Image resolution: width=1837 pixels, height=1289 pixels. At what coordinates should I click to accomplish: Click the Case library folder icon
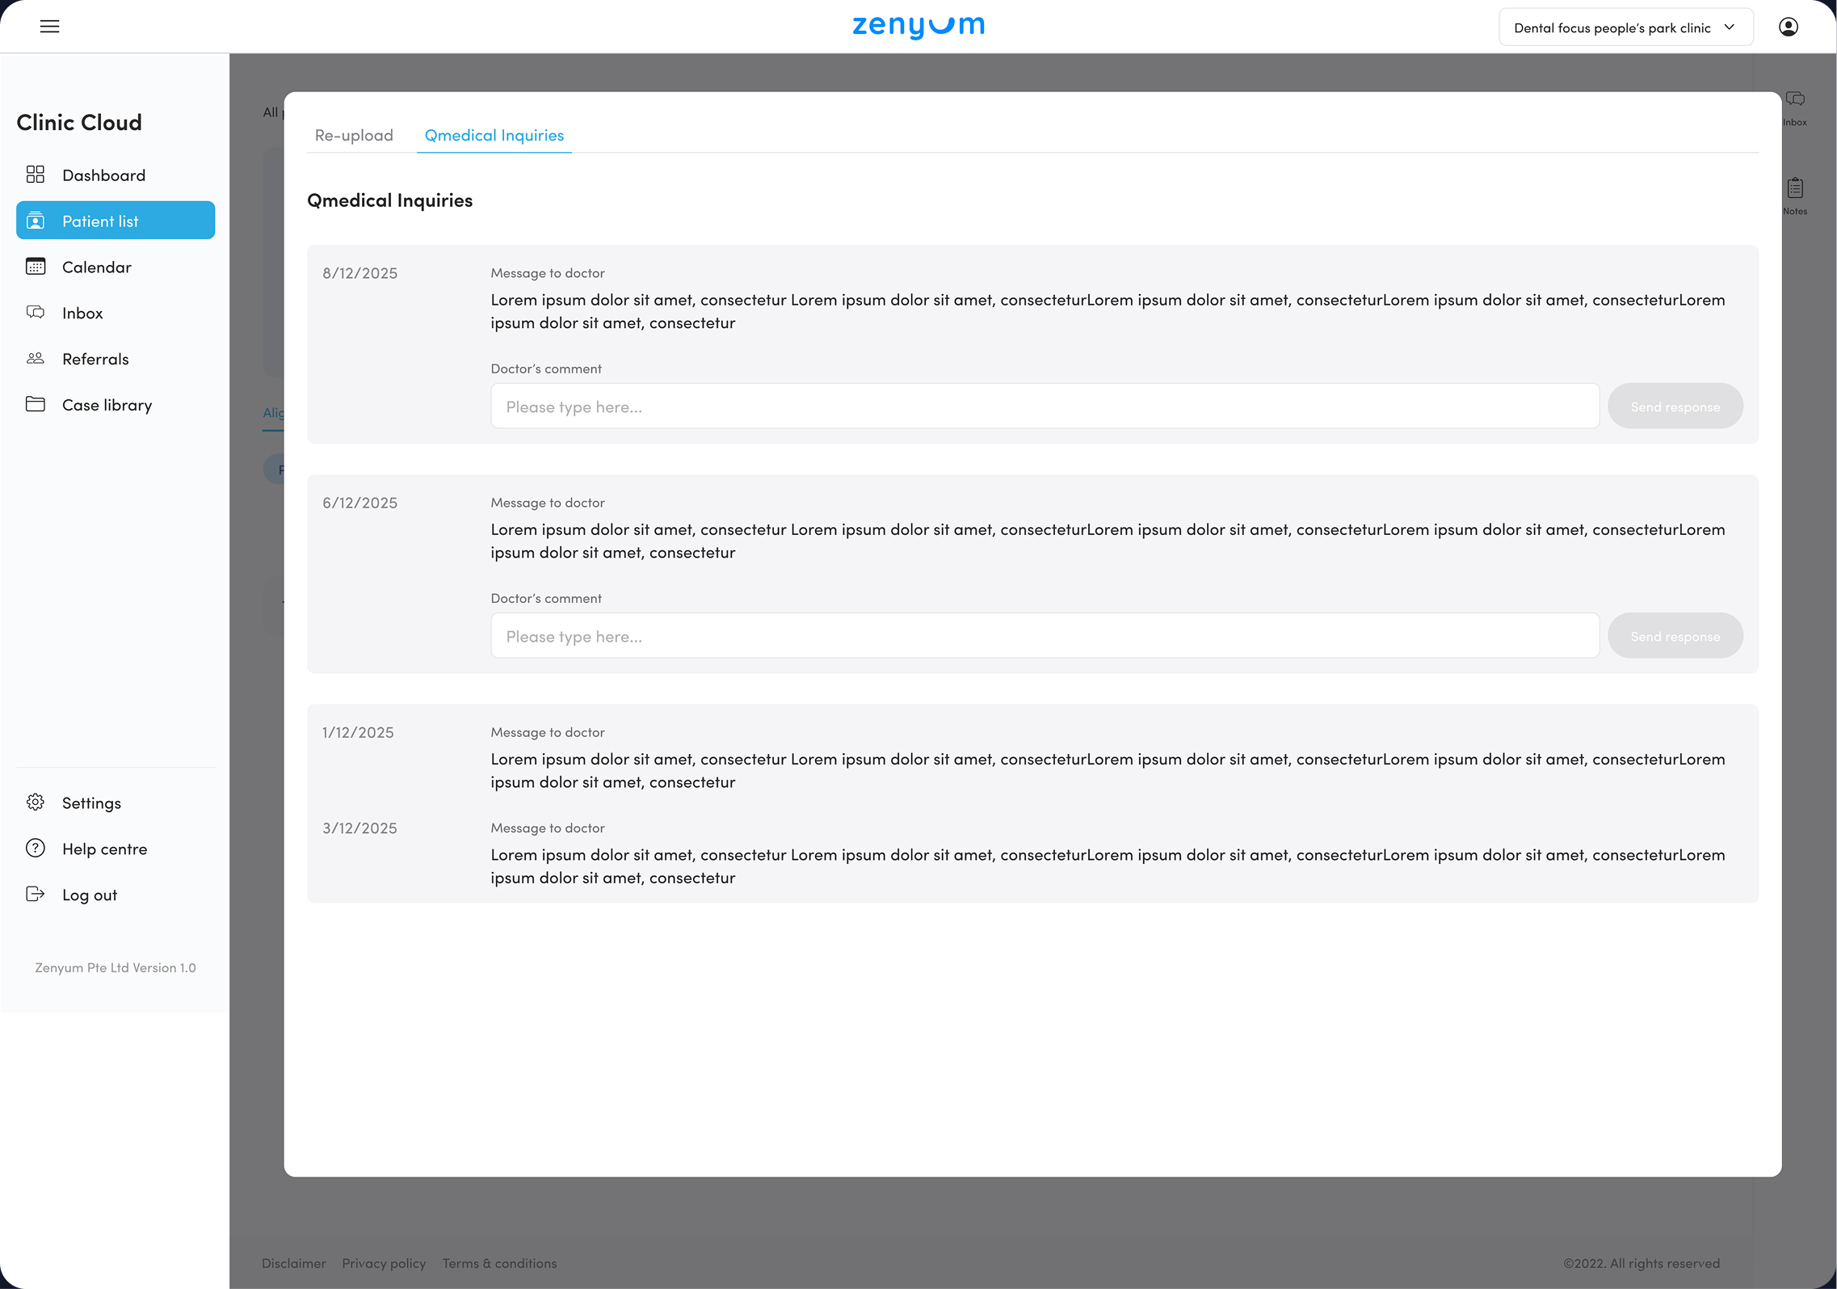coord(36,404)
